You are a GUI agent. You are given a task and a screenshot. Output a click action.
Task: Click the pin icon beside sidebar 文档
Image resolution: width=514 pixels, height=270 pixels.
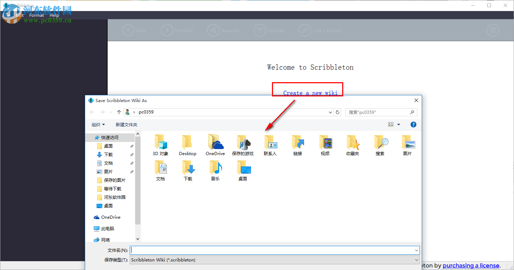click(132, 163)
